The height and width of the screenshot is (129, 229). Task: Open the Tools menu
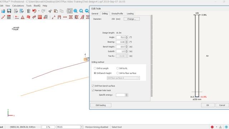pyautogui.click(x=29, y=6)
